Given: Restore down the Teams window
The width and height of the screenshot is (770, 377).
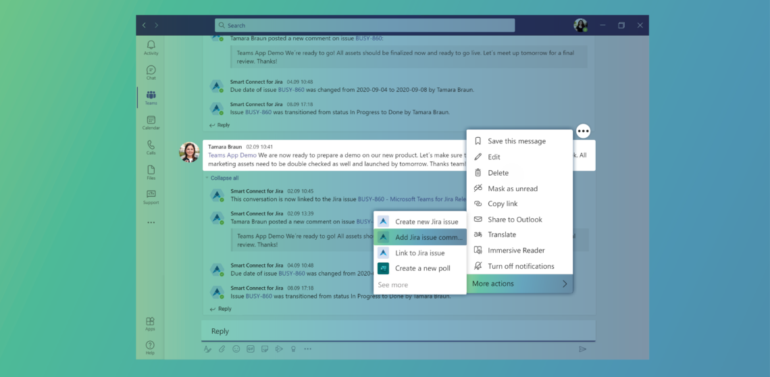Looking at the screenshot, I should (x=621, y=25).
